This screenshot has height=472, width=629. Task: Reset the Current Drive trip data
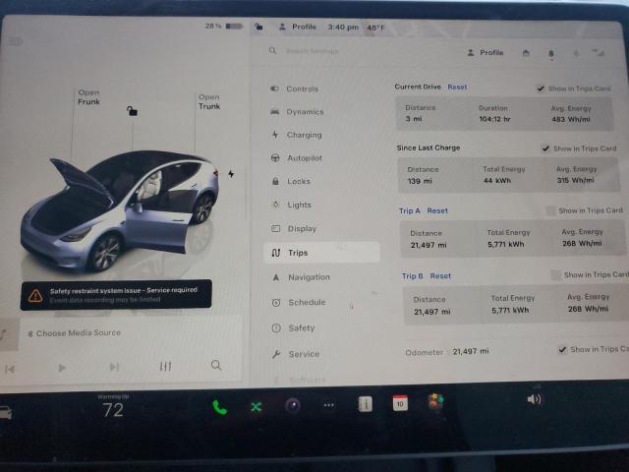[x=457, y=88]
